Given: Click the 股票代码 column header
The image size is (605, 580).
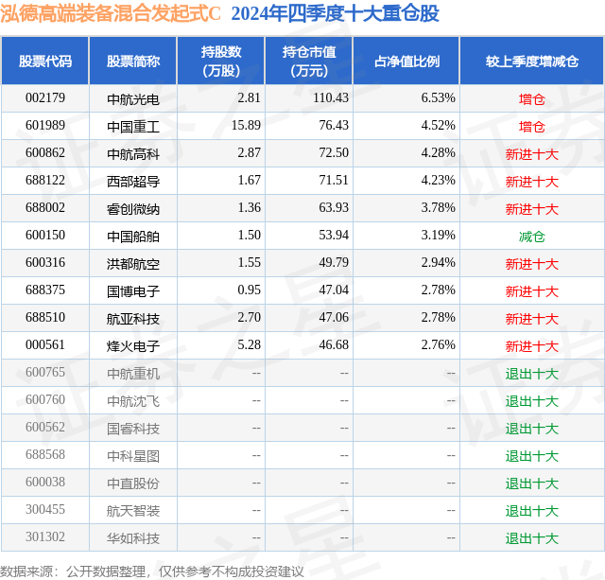Looking at the screenshot, I should (45, 61).
